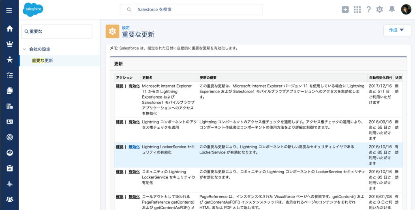Click the 状況 column header

[x=398, y=78]
